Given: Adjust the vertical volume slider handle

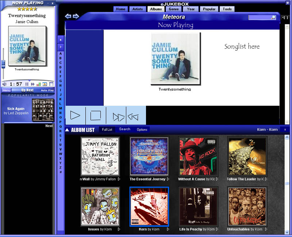Looking at the screenshot, I should pos(3,64).
